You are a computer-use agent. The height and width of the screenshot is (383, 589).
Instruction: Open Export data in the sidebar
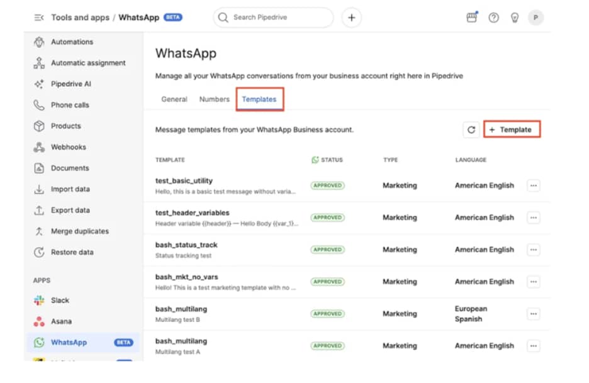pos(70,210)
